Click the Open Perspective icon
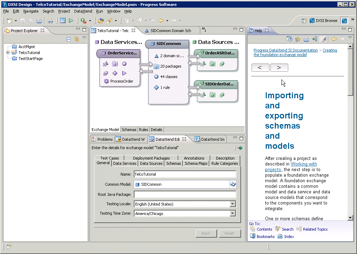This screenshot has height=254, width=357. 304,21
